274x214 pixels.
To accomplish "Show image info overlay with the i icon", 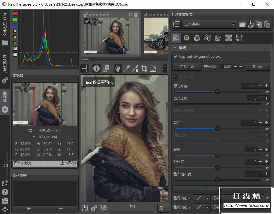I will [96, 69].
